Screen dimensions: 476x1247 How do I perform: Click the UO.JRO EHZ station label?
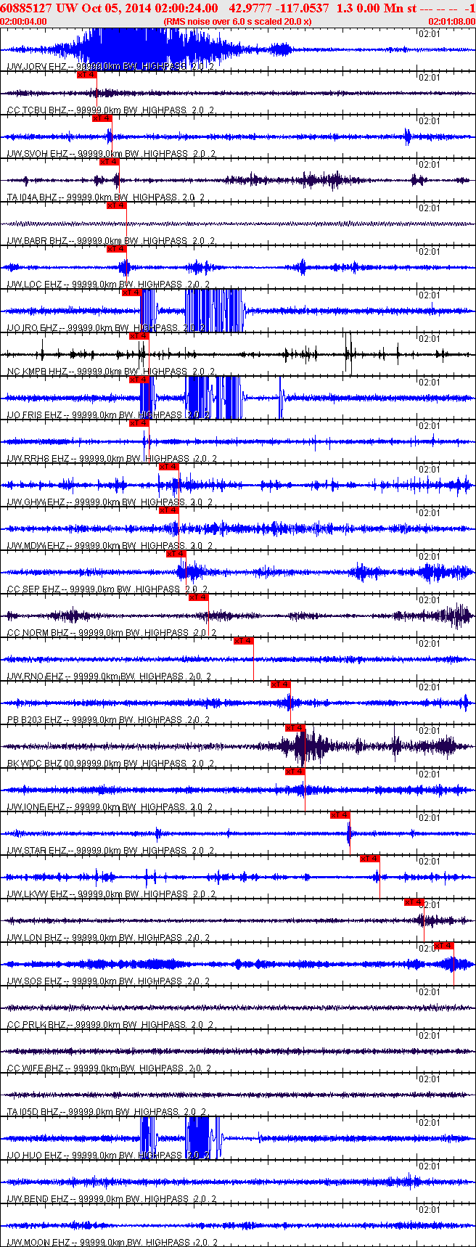[x=32, y=328]
